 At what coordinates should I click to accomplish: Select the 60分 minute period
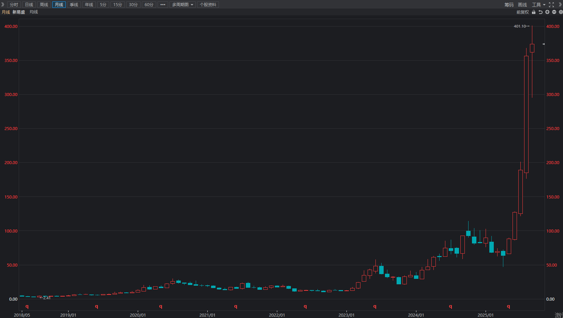pos(149,5)
